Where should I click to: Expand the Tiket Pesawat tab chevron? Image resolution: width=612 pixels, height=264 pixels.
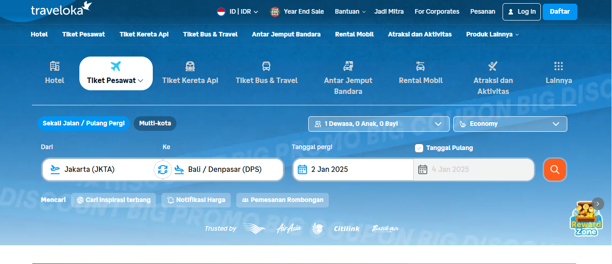(x=140, y=81)
